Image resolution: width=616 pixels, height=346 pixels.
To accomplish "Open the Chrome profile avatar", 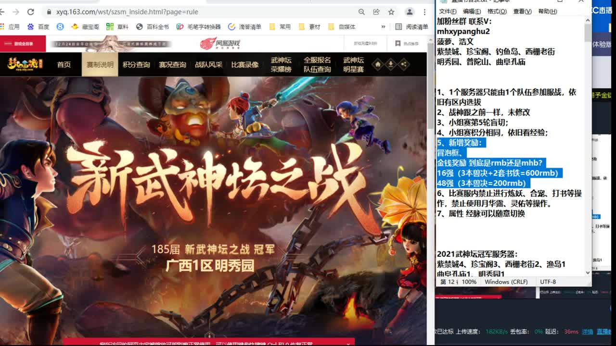I will (x=410, y=12).
